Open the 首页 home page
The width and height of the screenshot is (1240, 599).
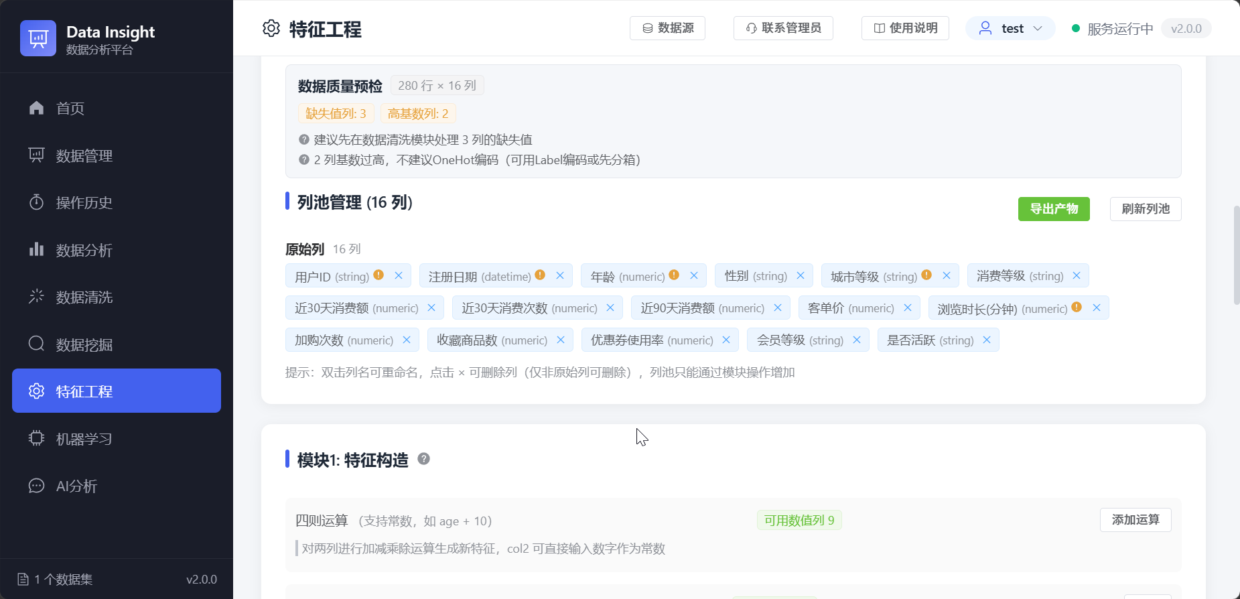tap(117, 108)
